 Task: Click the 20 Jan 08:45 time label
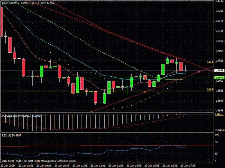pos(26,165)
